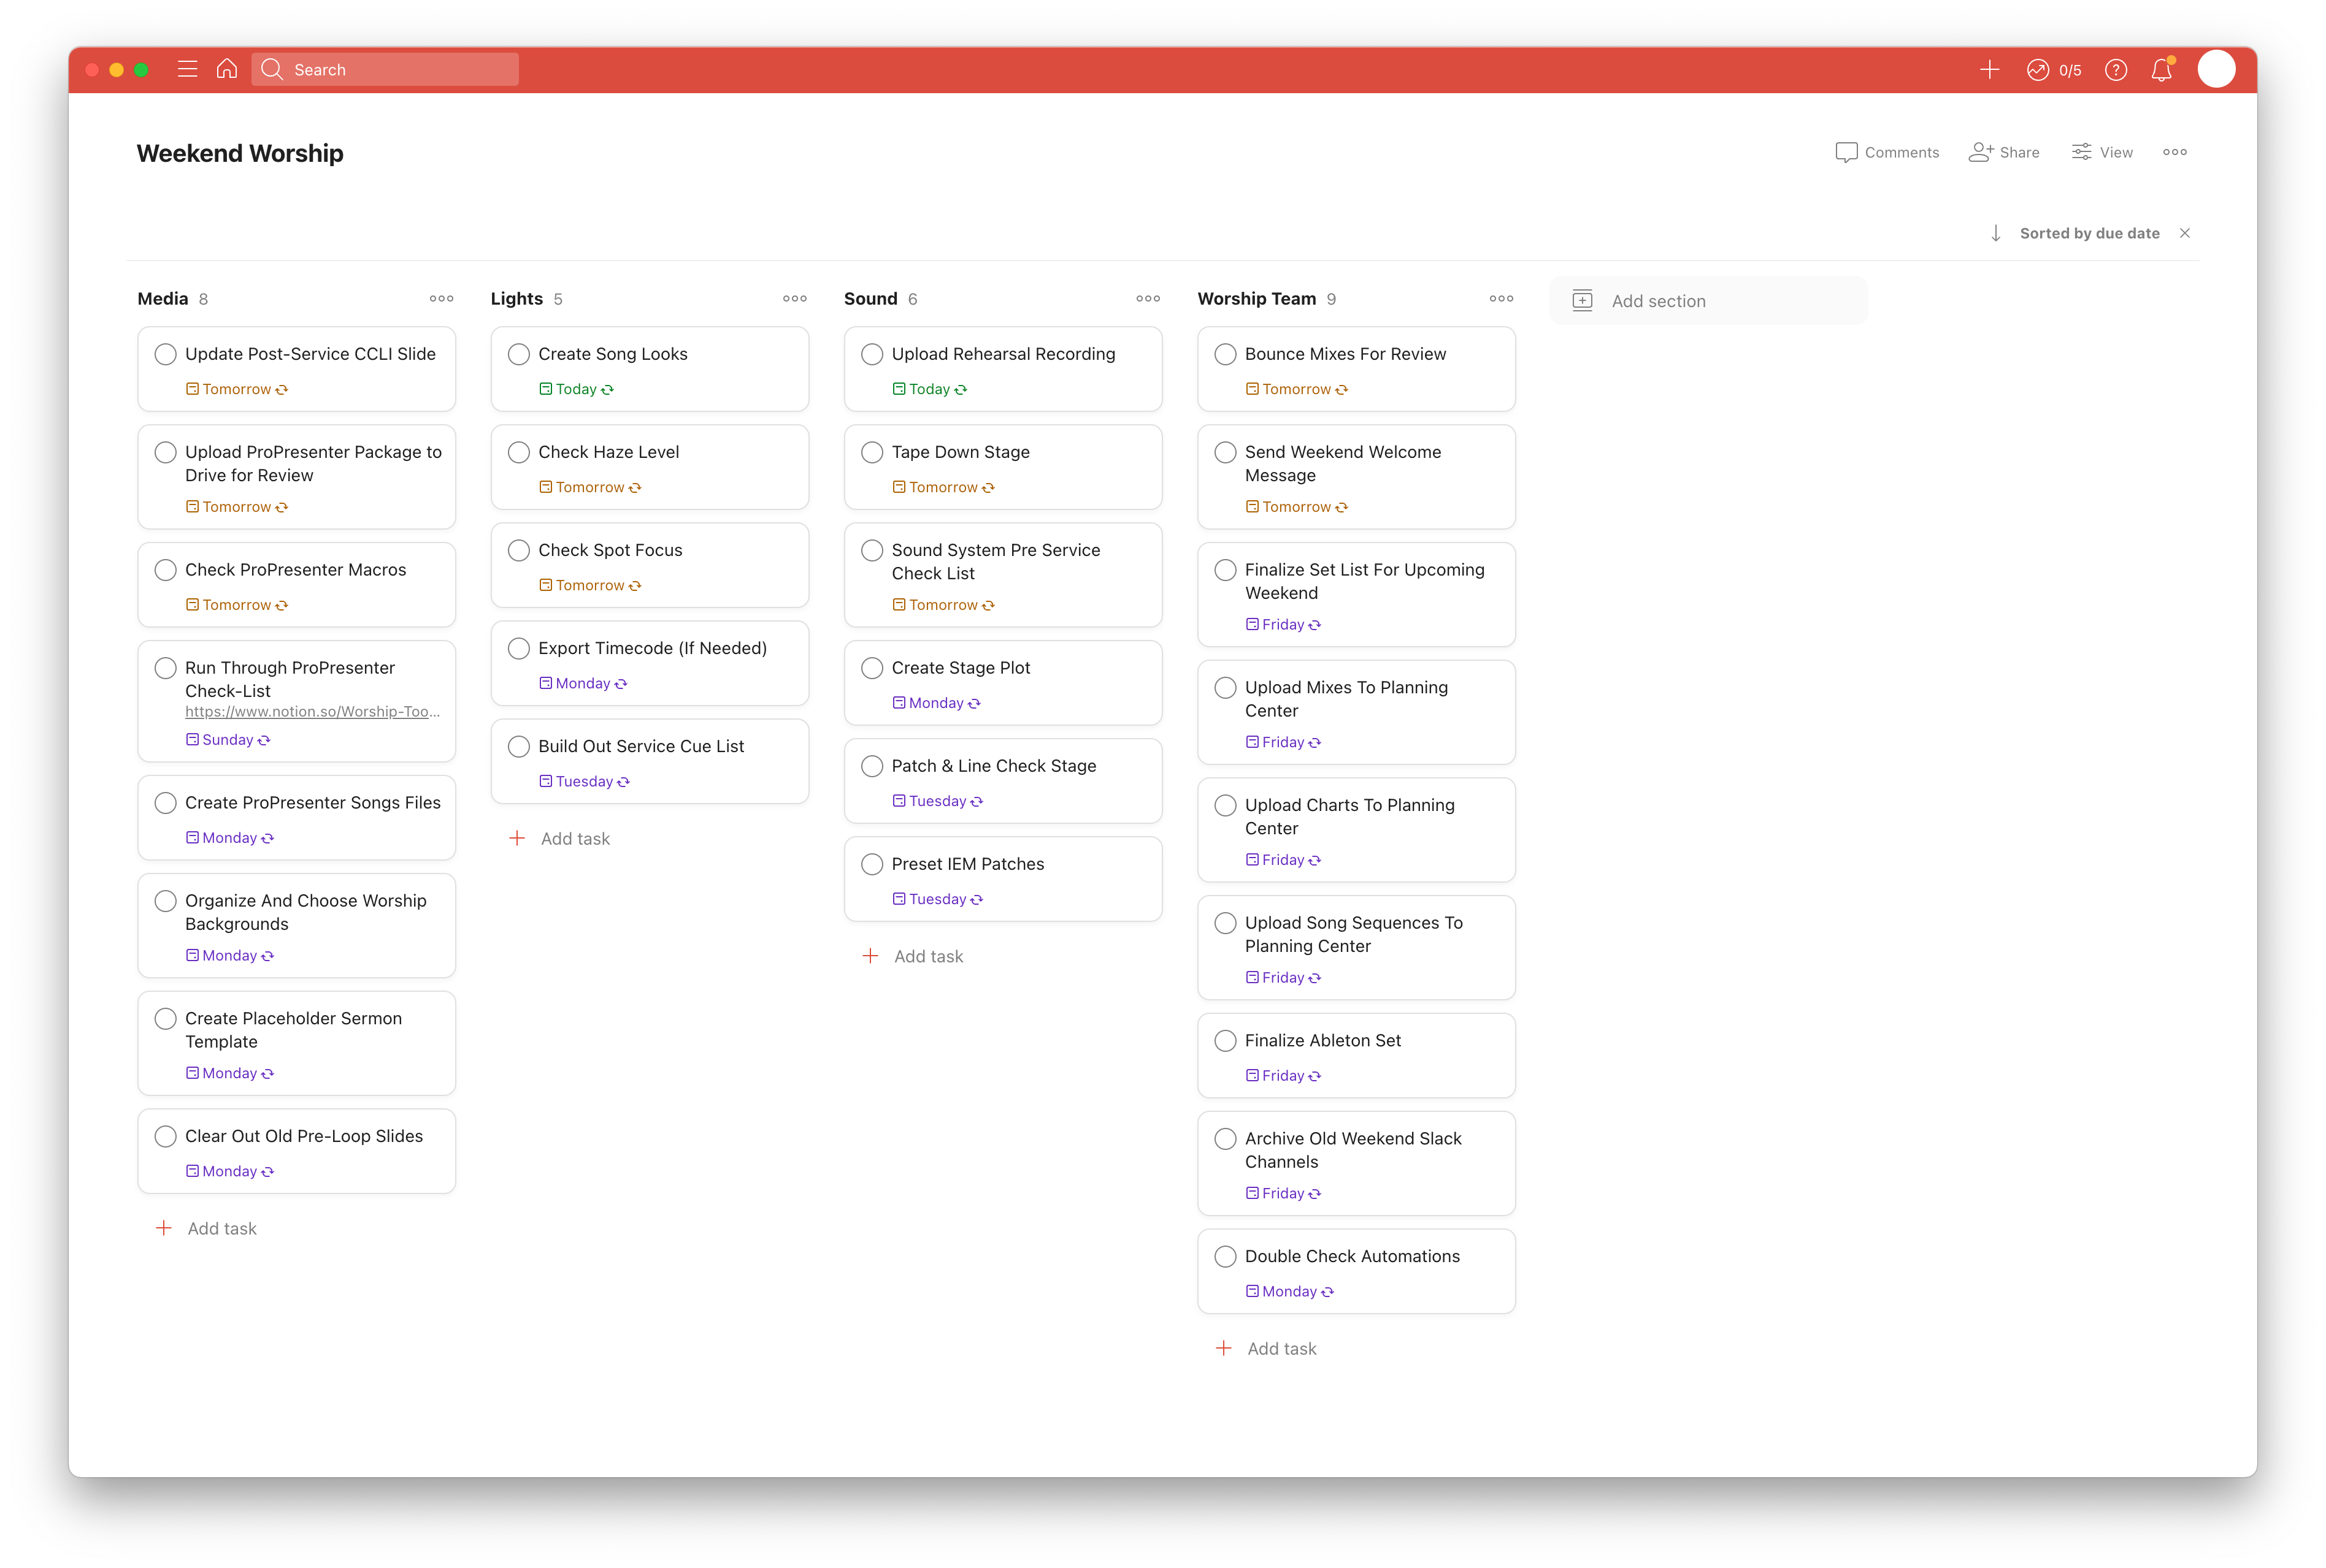Image resolution: width=2326 pixels, height=1568 pixels.
Task: Open project three-dot more menu
Action: [2174, 152]
